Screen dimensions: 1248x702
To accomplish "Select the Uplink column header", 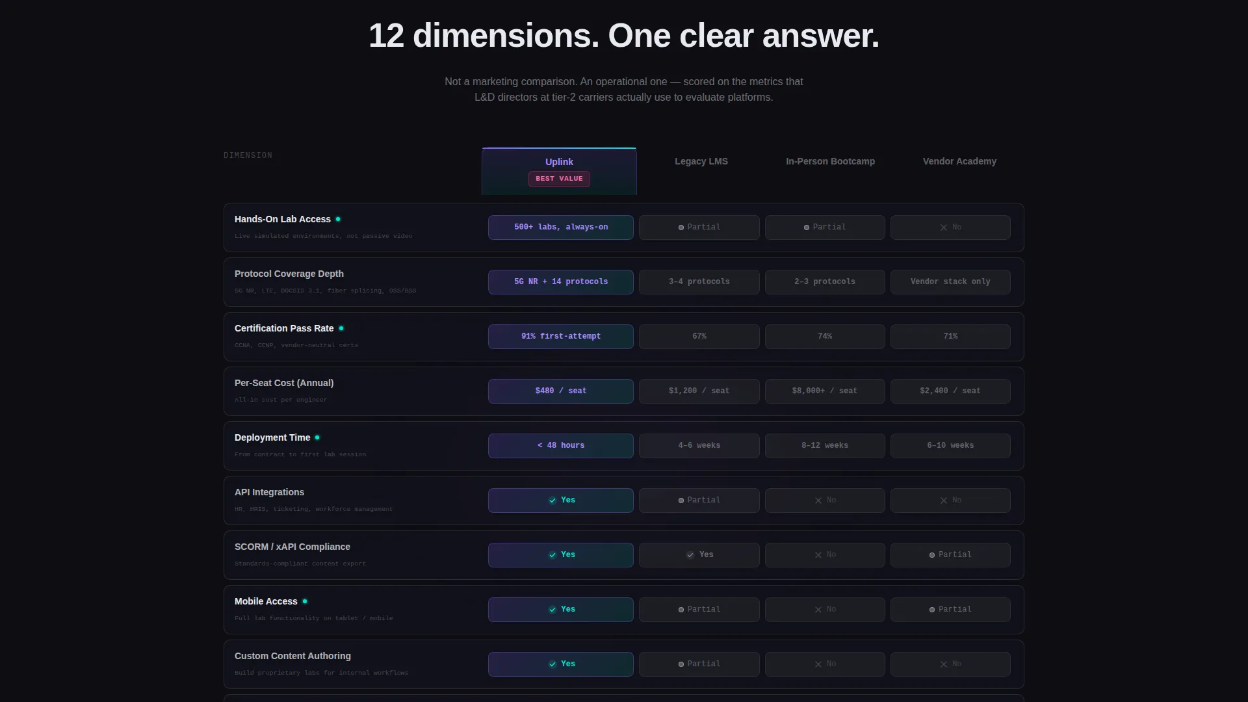I will tap(559, 171).
